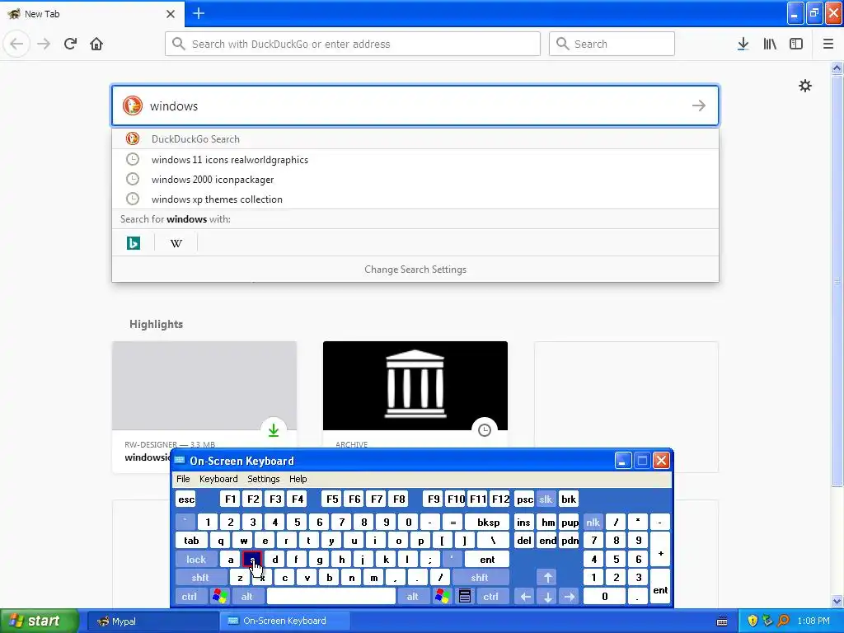This screenshot has height=633, width=844.
Task: Click the browser forward arrow
Action: [x=44, y=44]
